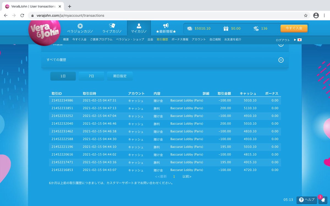Click 取引ID column header
This screenshot has width=330, height=206.
click(57, 94)
